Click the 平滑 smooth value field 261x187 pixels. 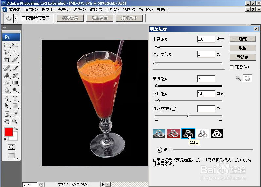click(206, 79)
